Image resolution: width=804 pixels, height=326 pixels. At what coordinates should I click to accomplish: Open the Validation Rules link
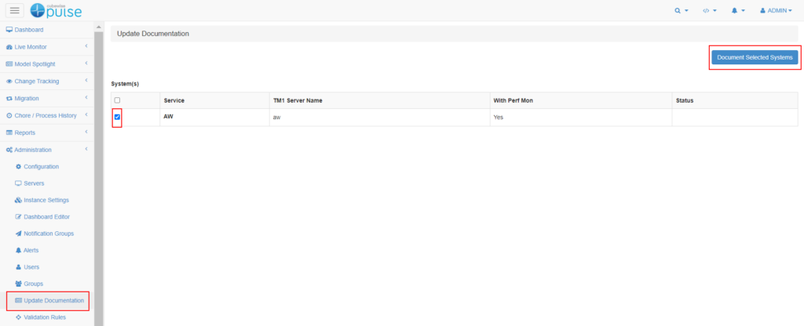click(x=45, y=317)
